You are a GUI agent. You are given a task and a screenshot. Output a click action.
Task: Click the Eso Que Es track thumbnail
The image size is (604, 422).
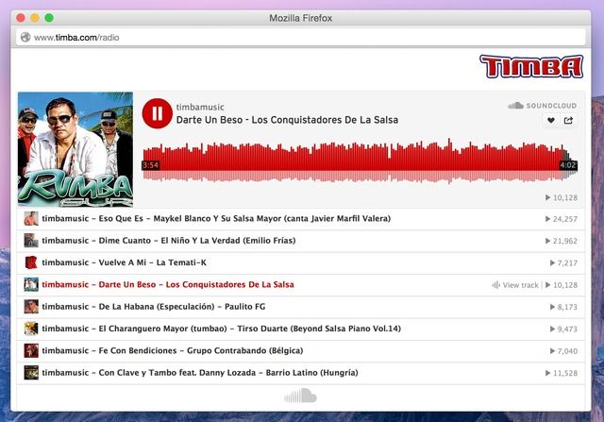point(31,218)
